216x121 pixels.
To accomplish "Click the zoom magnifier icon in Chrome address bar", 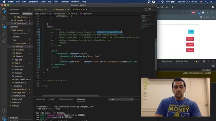I will pyautogui.click(x=183, y=12).
